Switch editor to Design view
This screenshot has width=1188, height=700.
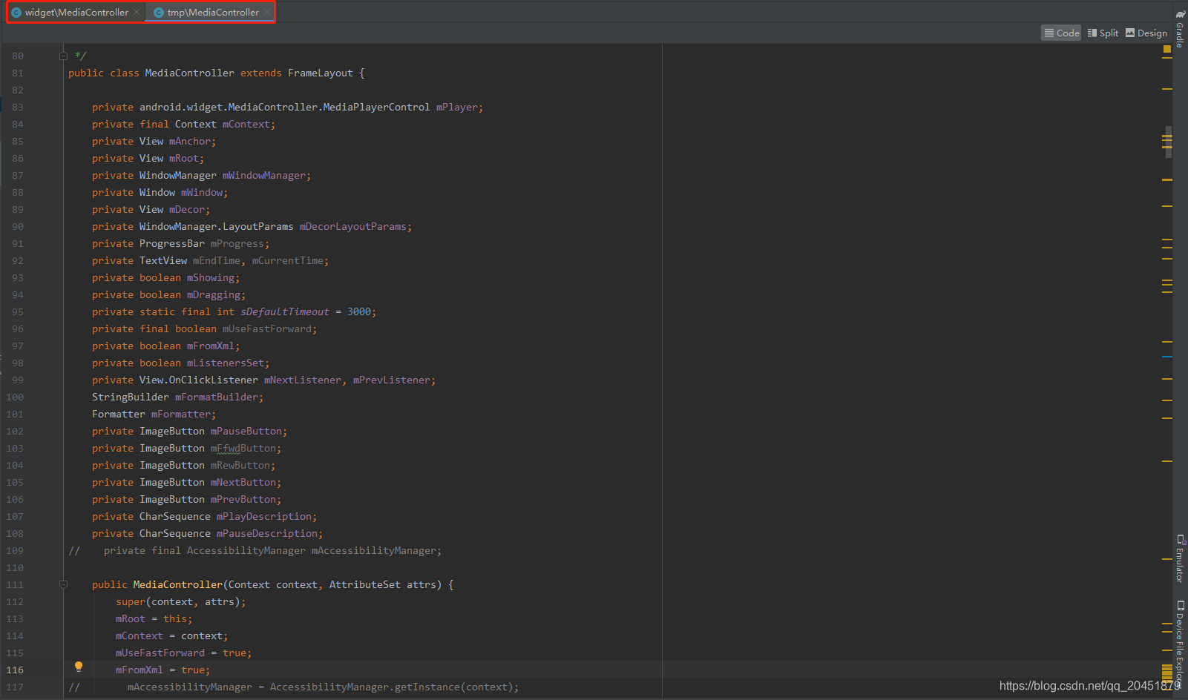pos(1146,33)
